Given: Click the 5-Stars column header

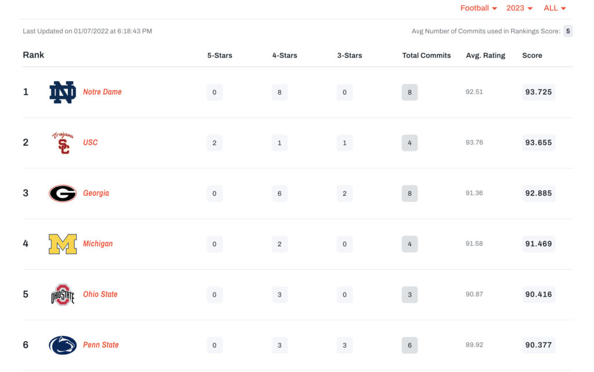Looking at the screenshot, I should (x=220, y=55).
